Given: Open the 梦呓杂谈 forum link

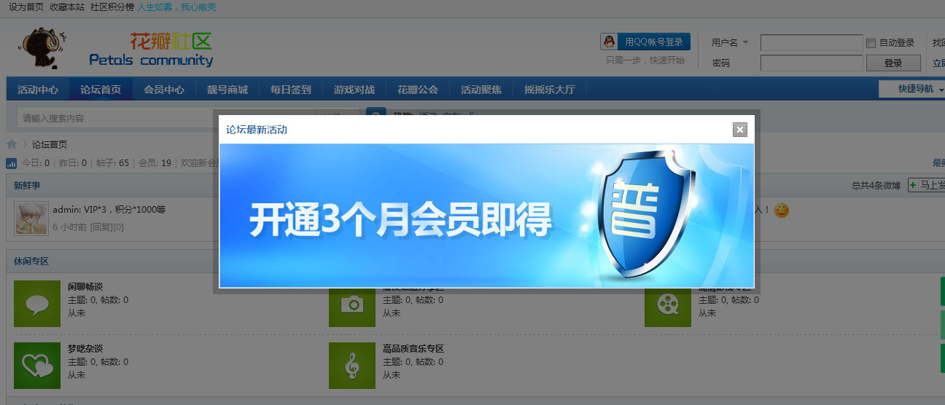Looking at the screenshot, I should tap(85, 349).
